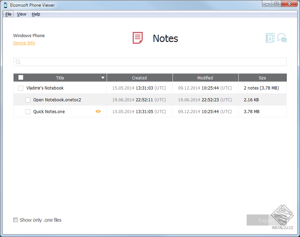Sort by the Modified column header

click(205, 78)
